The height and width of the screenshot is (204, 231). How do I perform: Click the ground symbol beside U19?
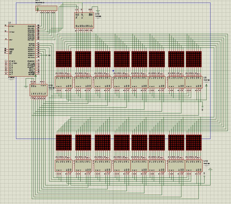tap(98, 11)
